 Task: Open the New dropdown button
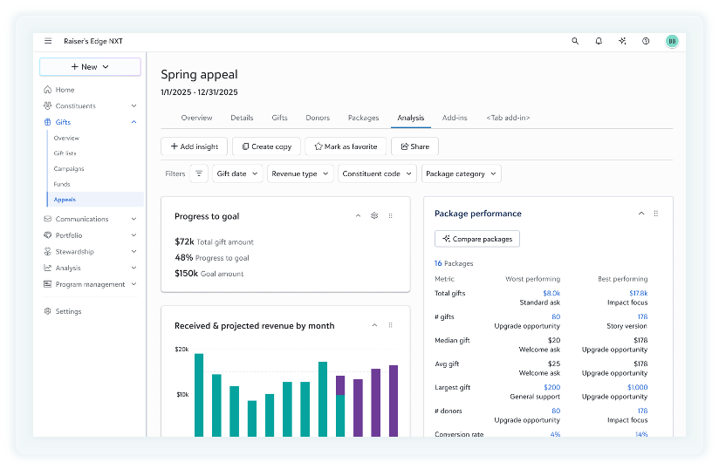90,67
